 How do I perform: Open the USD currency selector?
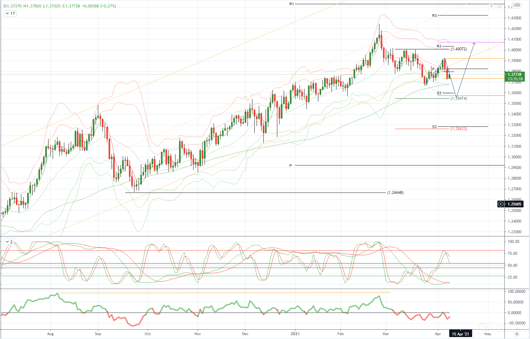517,5
